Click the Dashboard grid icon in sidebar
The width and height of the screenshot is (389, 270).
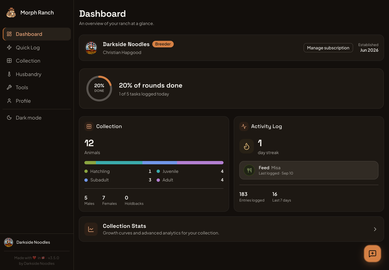[9, 34]
